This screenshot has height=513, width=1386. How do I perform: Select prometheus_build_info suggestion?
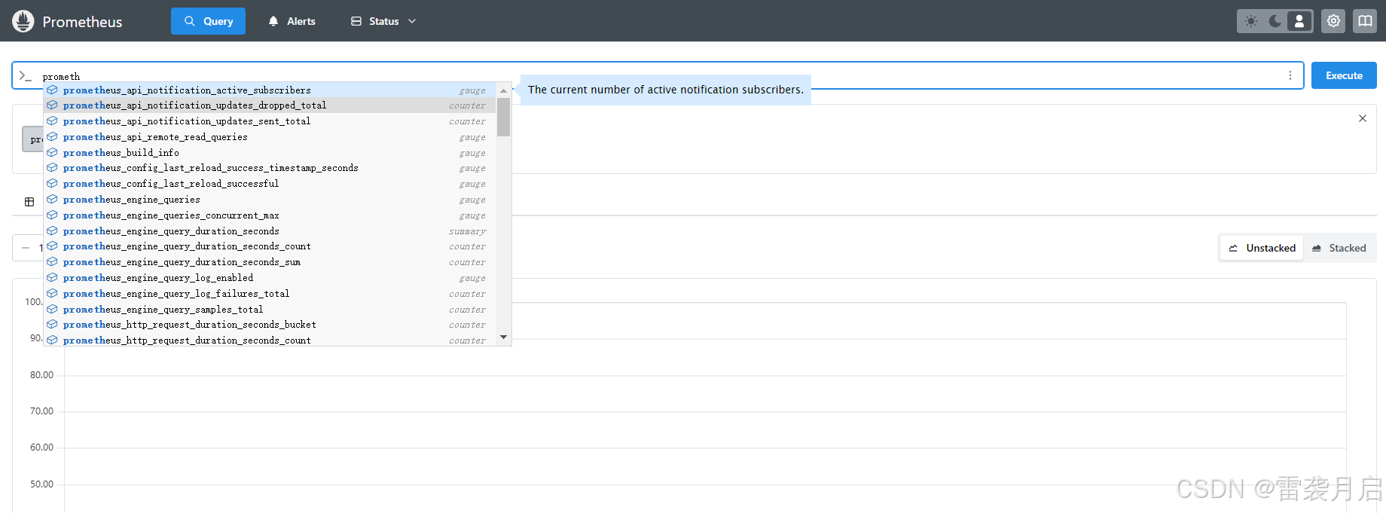270,153
